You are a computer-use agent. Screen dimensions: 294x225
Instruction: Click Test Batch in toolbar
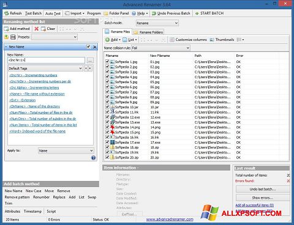[x=33, y=13]
